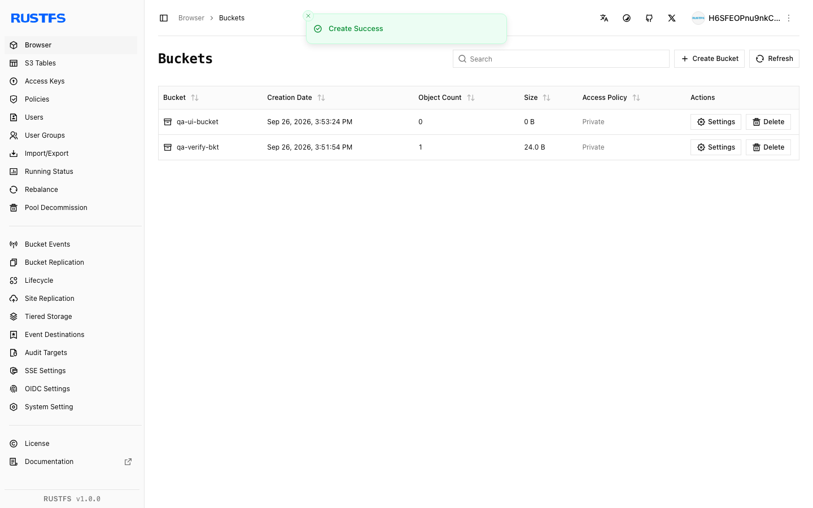
Task: Focus the bucket Search field
Action: [x=561, y=59]
